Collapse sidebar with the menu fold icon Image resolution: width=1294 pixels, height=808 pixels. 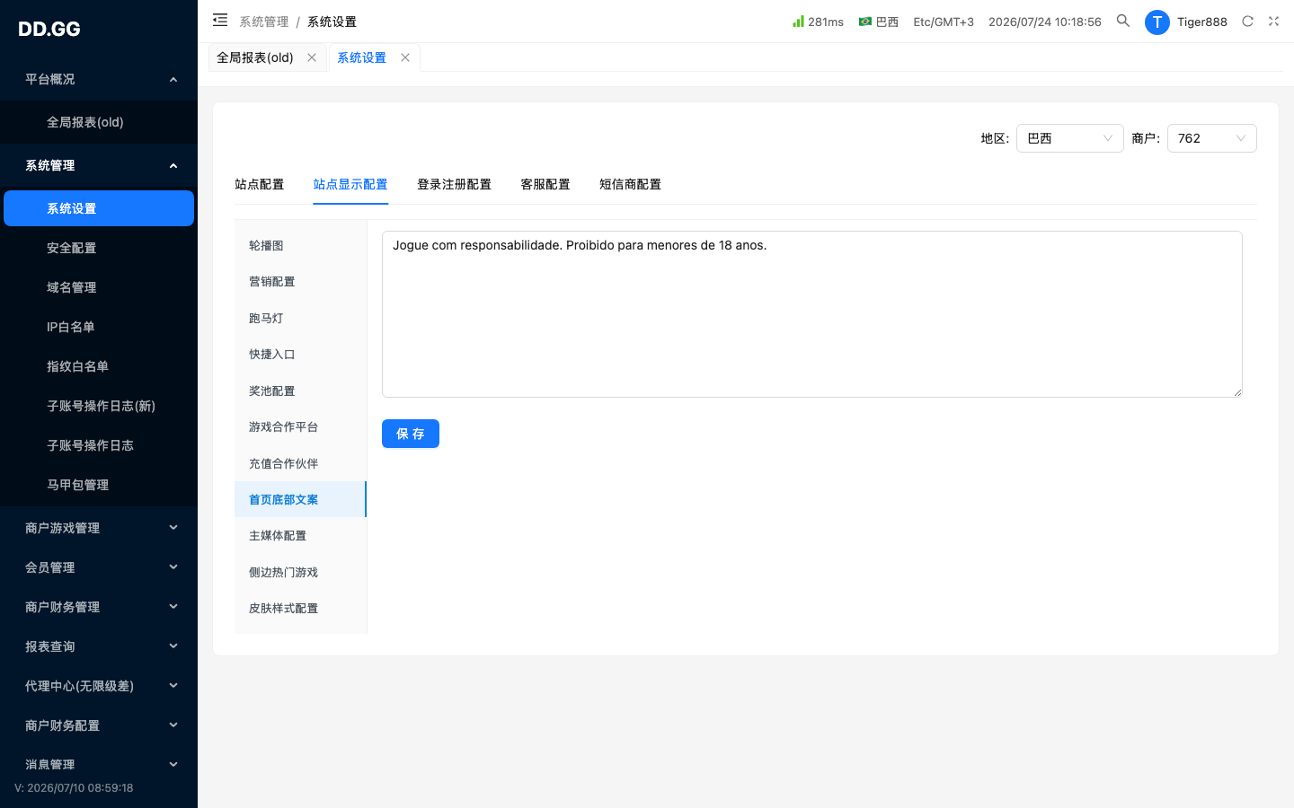tap(220, 20)
